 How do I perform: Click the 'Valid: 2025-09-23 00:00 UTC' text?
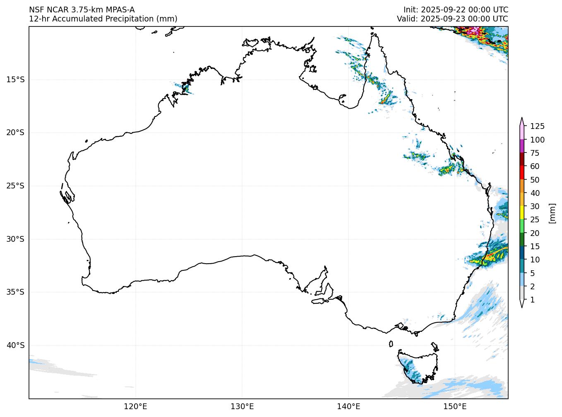click(452, 19)
